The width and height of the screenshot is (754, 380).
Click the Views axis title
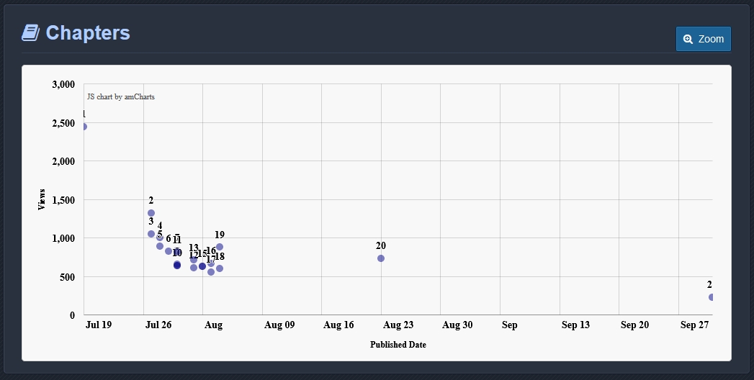[42, 199]
